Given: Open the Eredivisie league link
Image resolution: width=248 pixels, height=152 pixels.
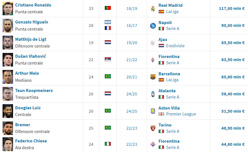Looking at the screenshot, I should [175, 46].
